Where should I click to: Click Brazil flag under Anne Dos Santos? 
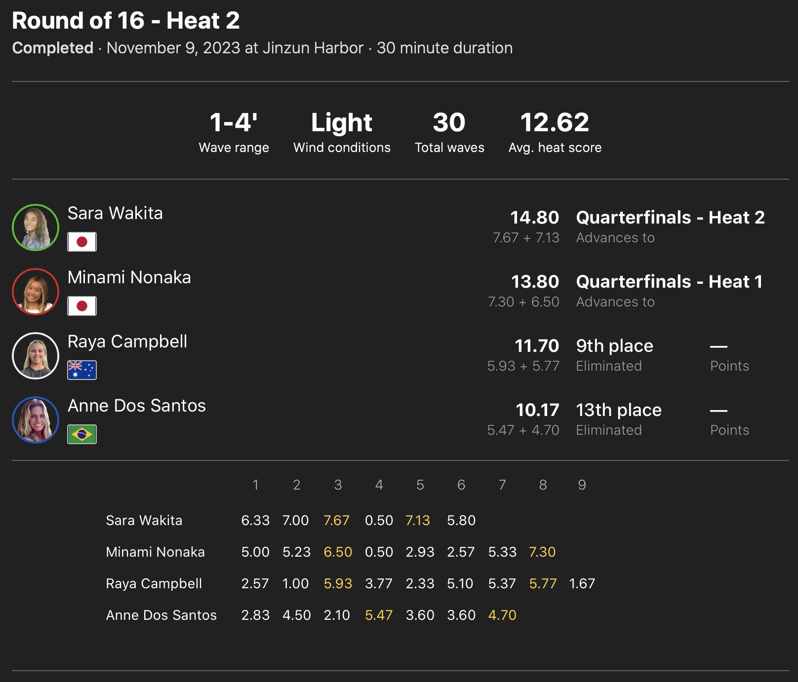click(82, 434)
